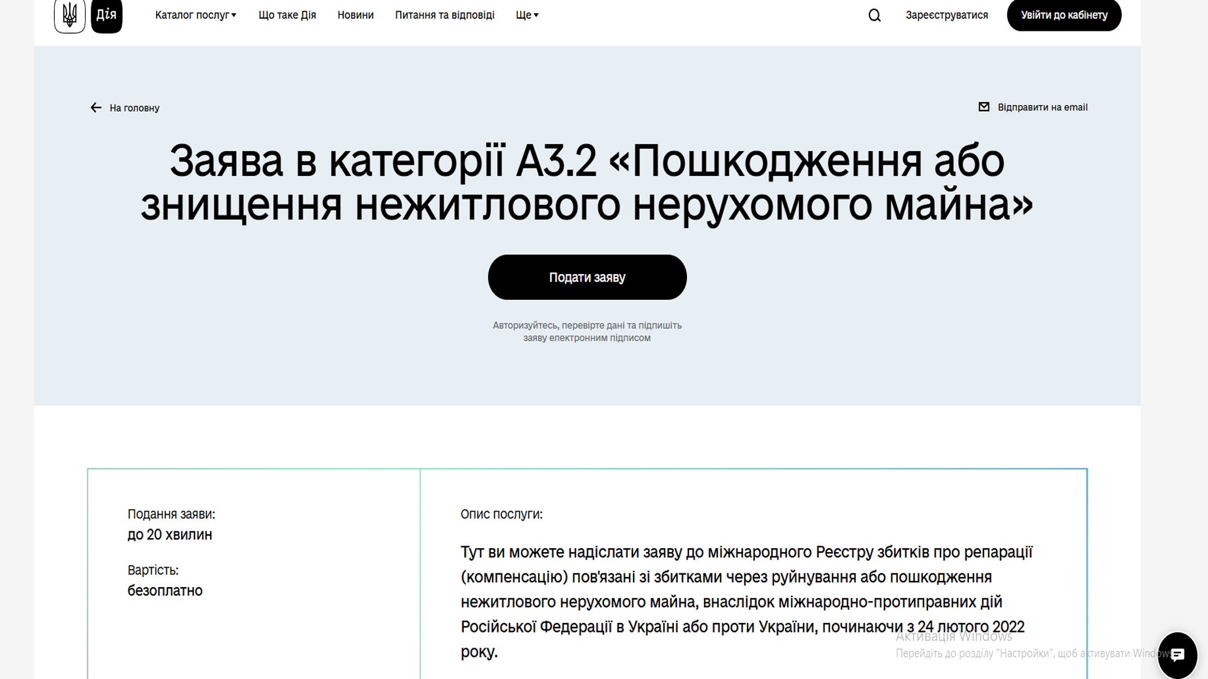
Task: Click the На головну link text
Action: click(x=134, y=108)
